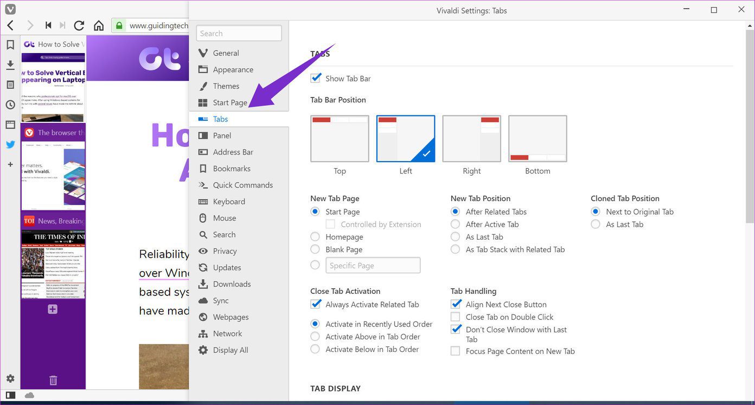Reload the current page
755x405 pixels.
click(79, 25)
